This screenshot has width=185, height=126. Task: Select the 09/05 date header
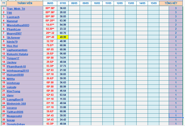tap(85, 3)
